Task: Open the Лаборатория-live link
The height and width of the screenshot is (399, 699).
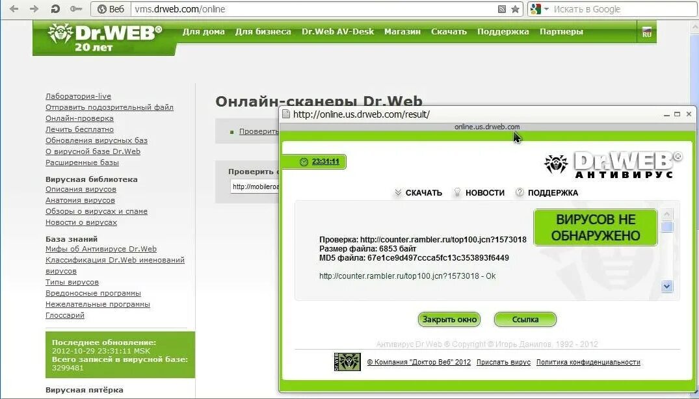Action: coord(79,96)
